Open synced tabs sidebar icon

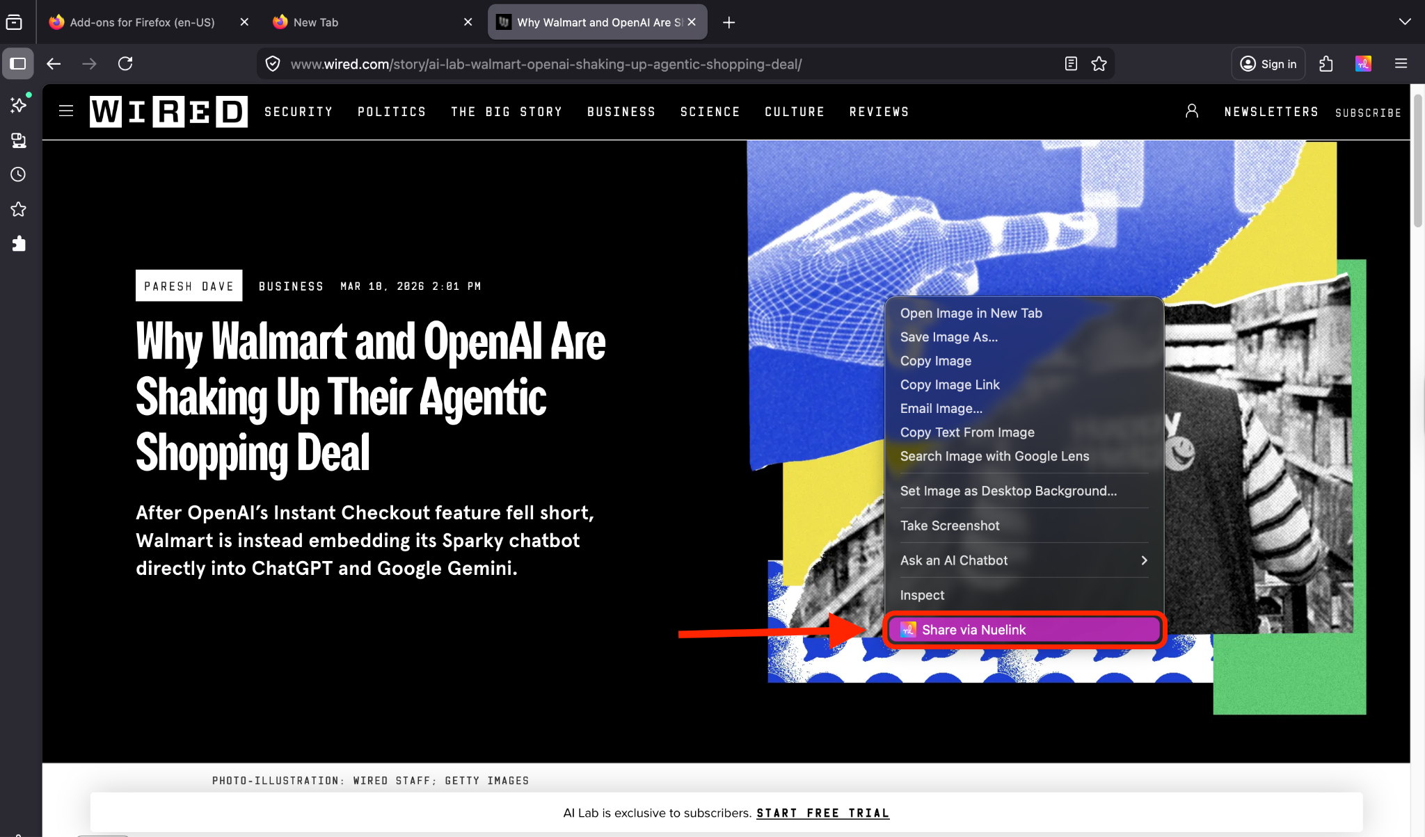tap(18, 140)
